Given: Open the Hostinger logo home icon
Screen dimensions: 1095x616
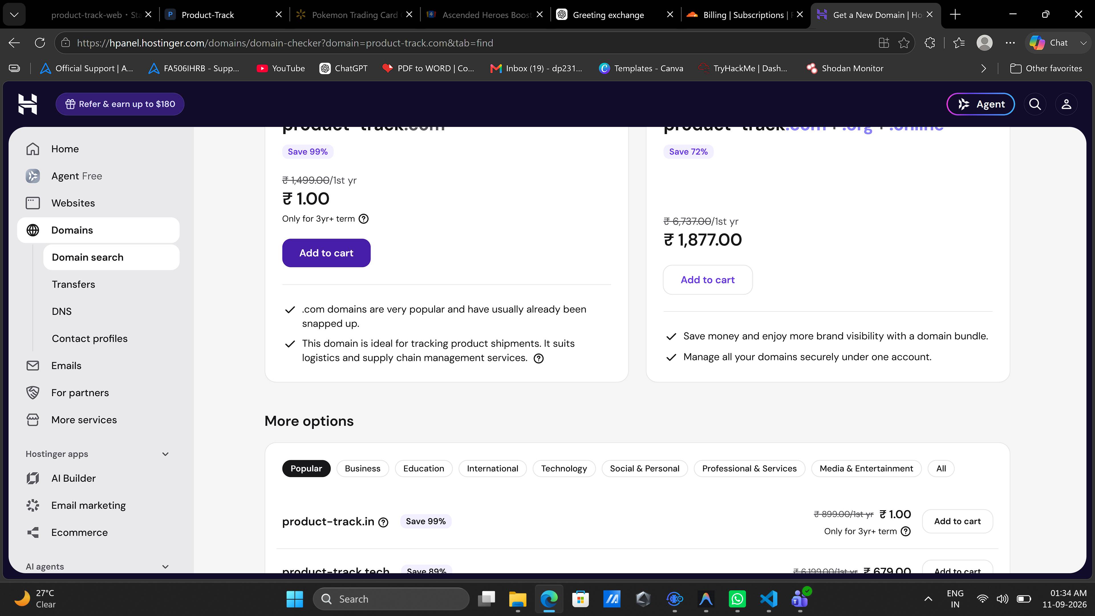Looking at the screenshot, I should pyautogui.click(x=28, y=104).
